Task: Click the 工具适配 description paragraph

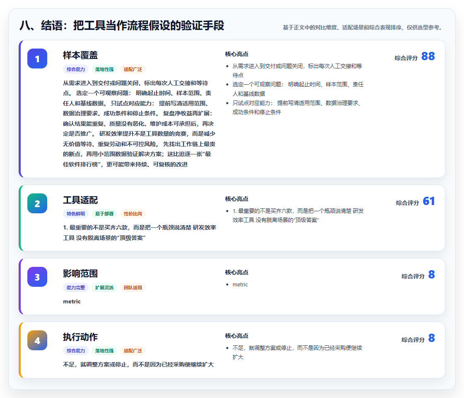Action: coord(139,233)
